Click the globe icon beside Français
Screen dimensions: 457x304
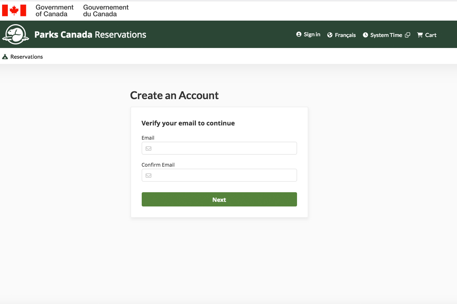330,35
